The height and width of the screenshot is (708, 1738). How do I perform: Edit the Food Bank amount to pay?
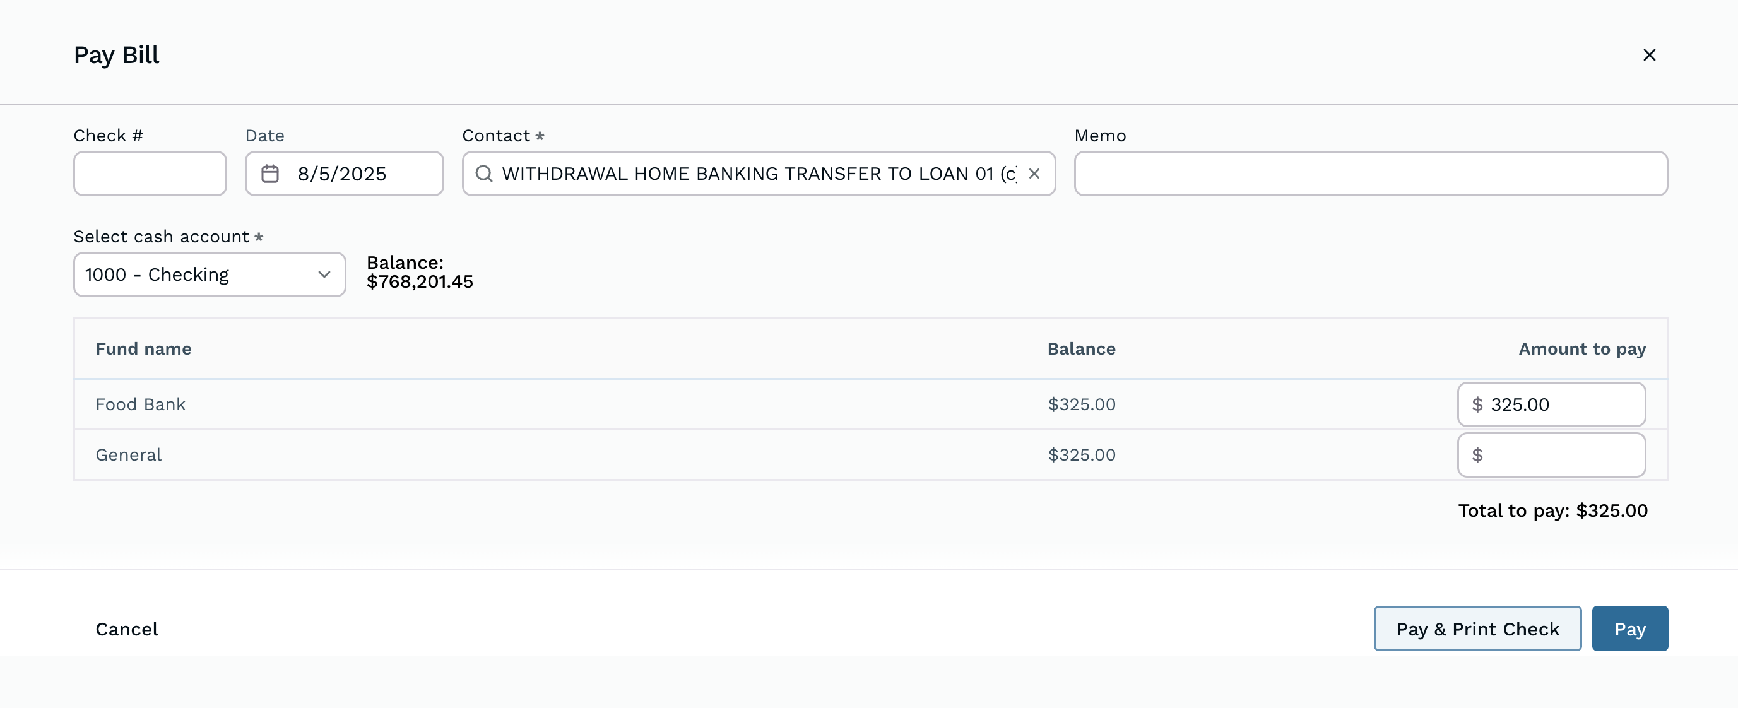1559,404
